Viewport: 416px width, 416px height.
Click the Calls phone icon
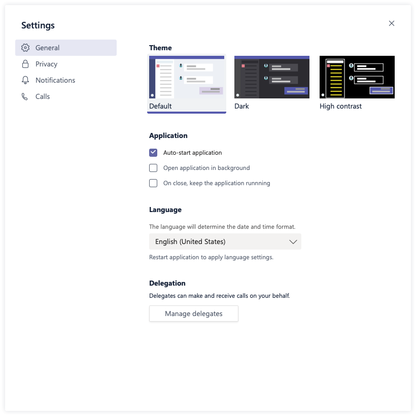[x=24, y=96]
